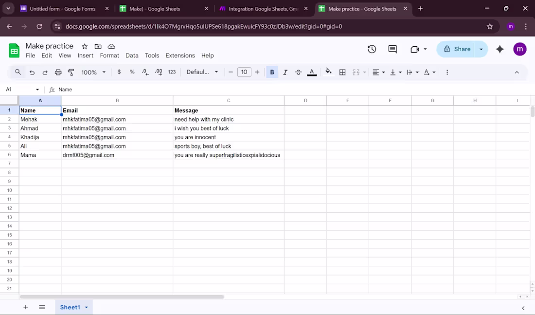The width and height of the screenshot is (535, 315).
Task: Click the Undo icon in toolbar
Action: tap(32, 72)
